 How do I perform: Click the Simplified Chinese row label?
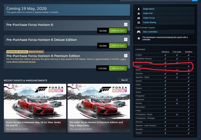pyautogui.click(x=144, y=59)
